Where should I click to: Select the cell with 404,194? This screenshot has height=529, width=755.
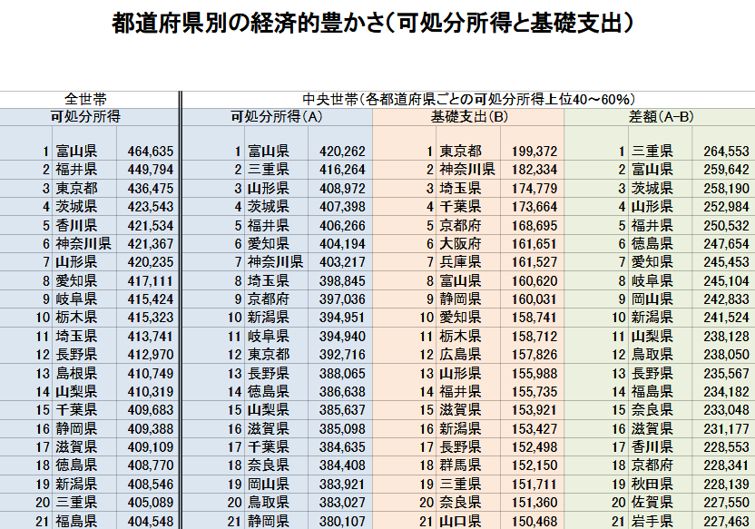[342, 243]
